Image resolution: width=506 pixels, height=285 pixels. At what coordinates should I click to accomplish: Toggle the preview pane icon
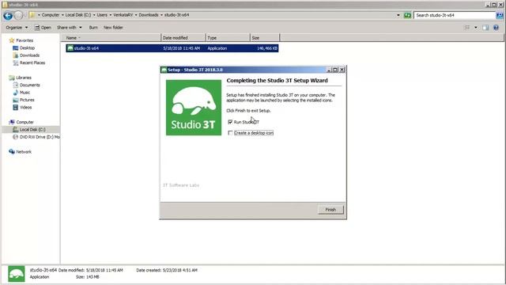coord(485,28)
